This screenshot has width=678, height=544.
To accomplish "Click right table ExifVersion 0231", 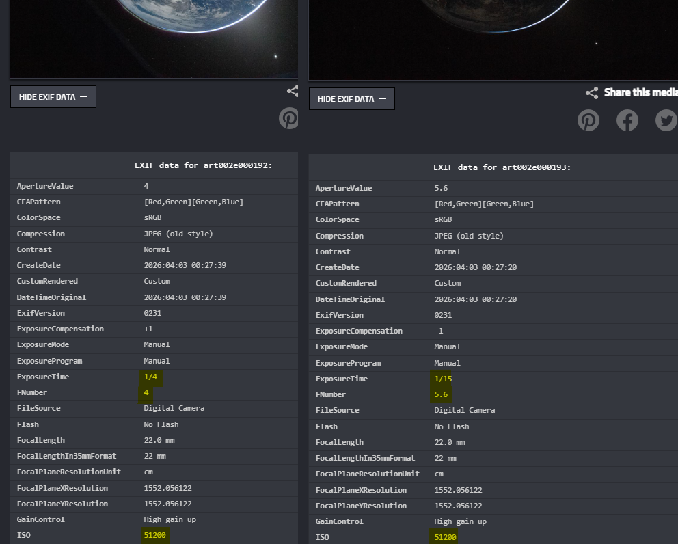I will [x=443, y=315].
